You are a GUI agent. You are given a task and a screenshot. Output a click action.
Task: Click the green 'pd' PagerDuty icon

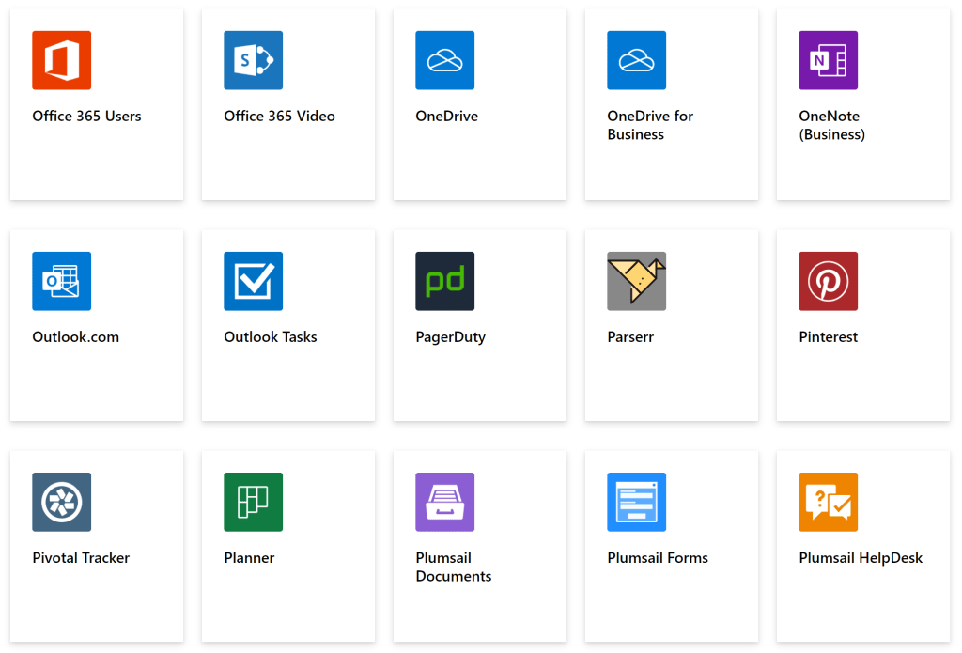[x=444, y=281]
